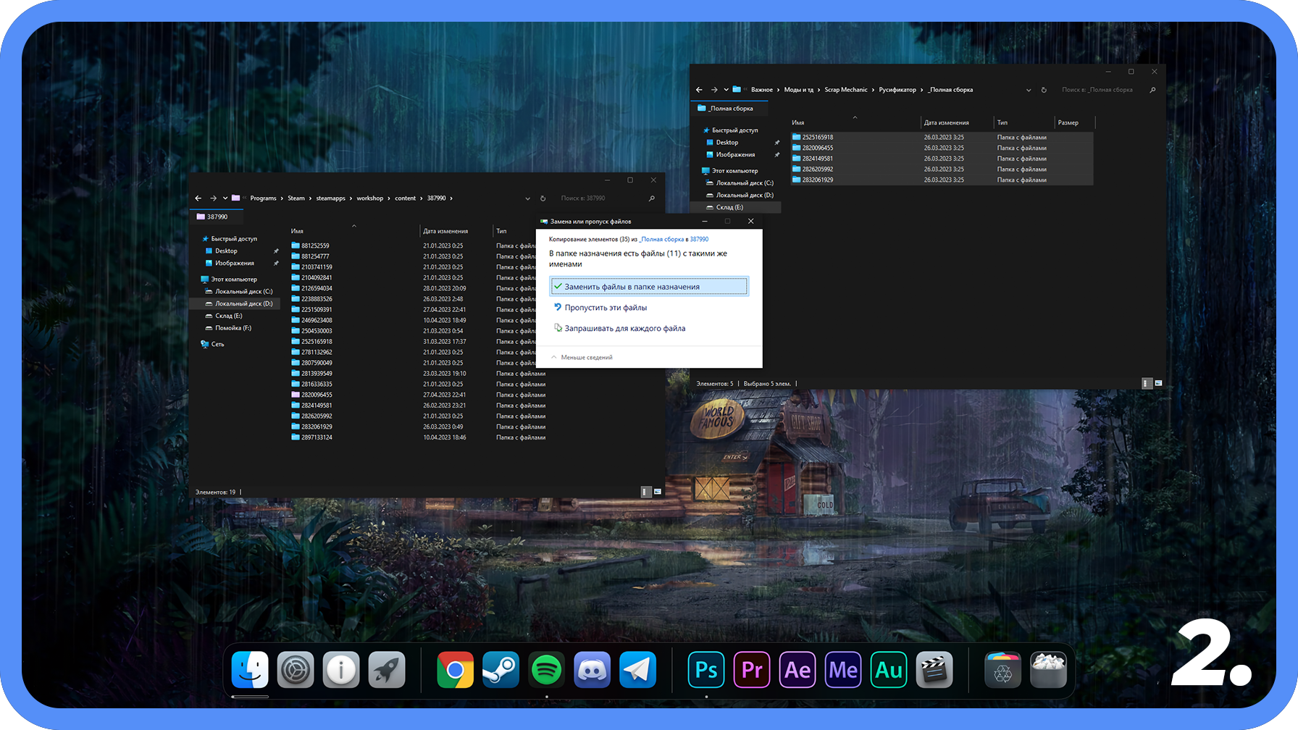Choose Заменить файлы в папке назначения

pyautogui.click(x=649, y=287)
